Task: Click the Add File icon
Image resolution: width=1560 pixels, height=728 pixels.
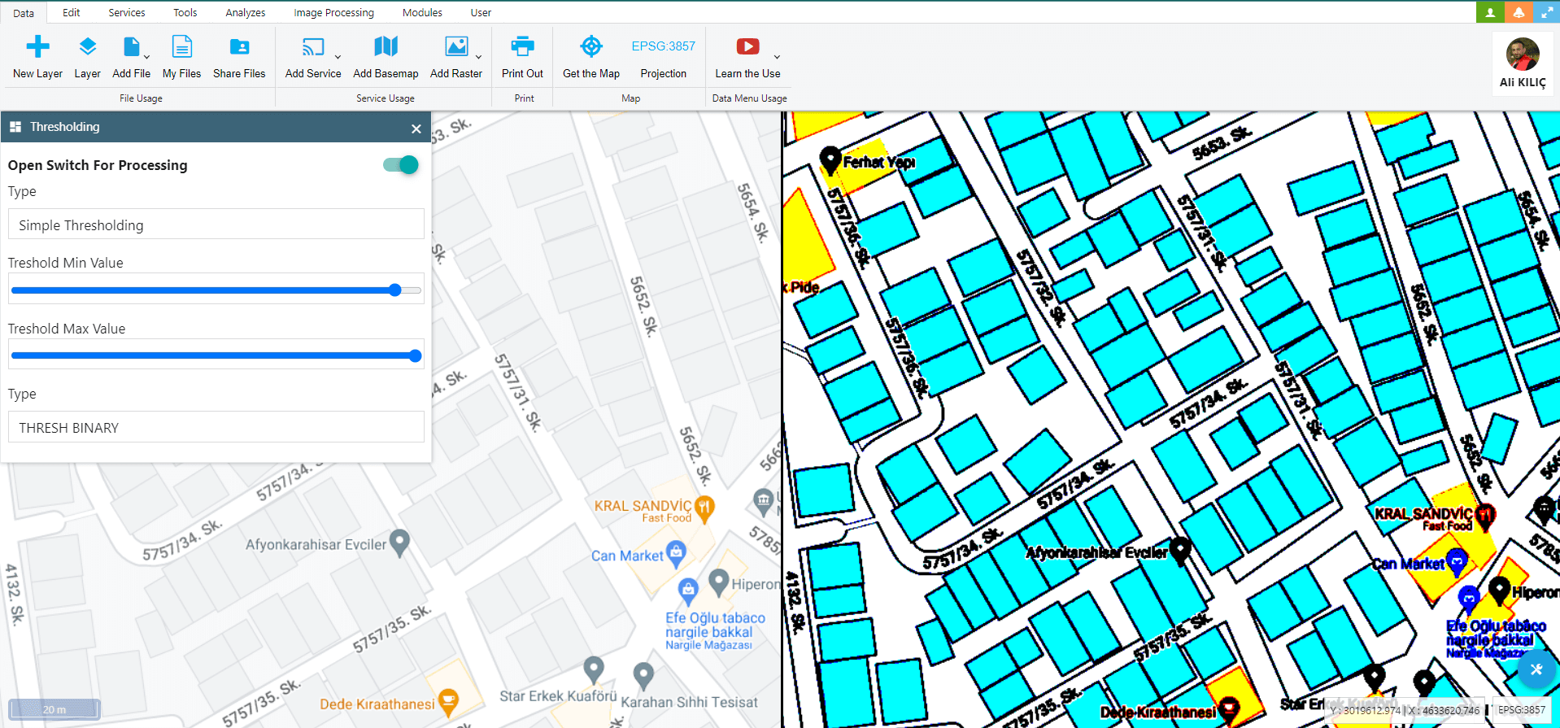Action: click(x=130, y=46)
